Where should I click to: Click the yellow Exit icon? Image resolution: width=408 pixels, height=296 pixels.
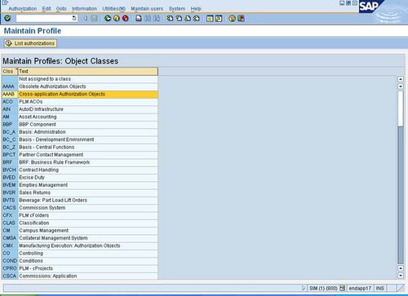coord(117,18)
